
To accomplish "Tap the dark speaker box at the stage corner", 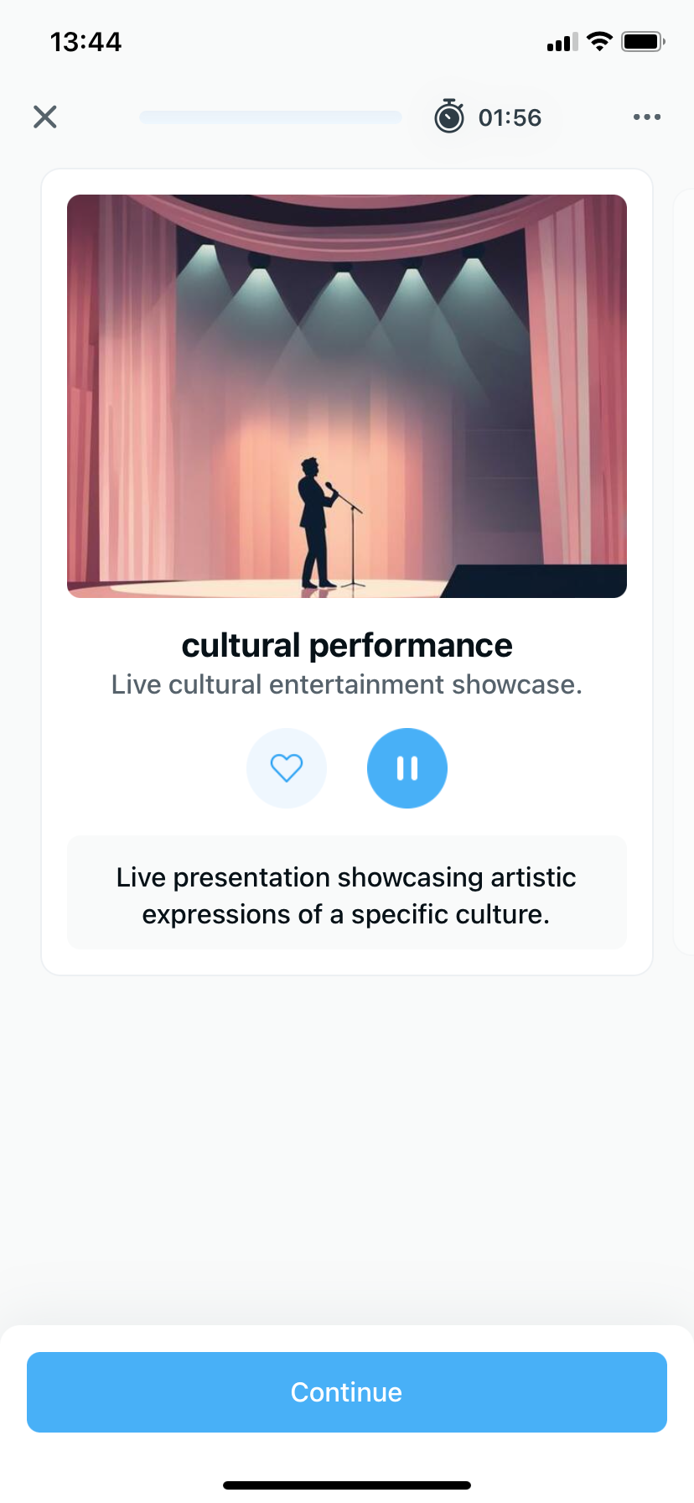I will click(x=536, y=581).
